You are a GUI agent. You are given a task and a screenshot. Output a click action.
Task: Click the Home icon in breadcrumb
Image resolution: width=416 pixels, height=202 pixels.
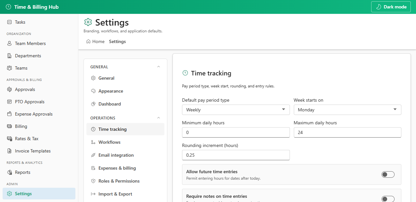[x=88, y=41]
